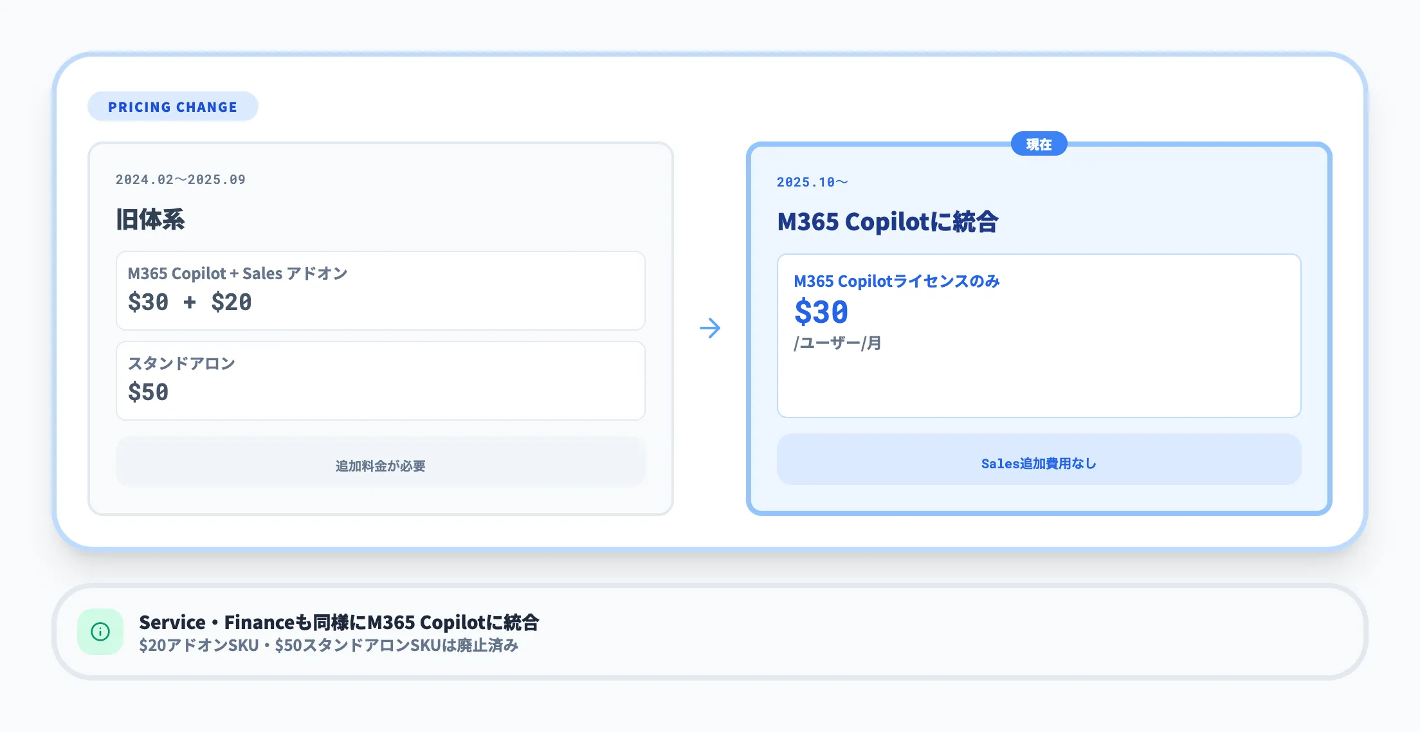Click the $30 price in the new plan
This screenshot has width=1420, height=732.
(821, 312)
